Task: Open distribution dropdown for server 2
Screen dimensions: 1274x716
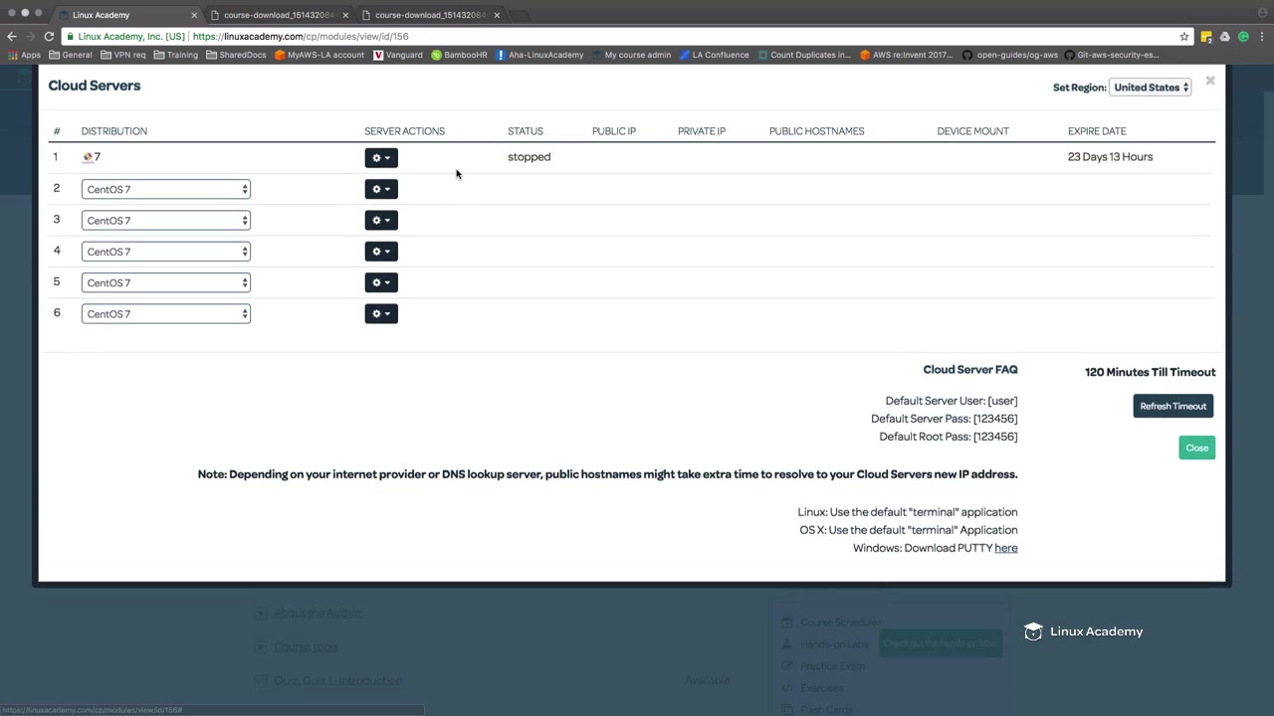Action: click(165, 189)
